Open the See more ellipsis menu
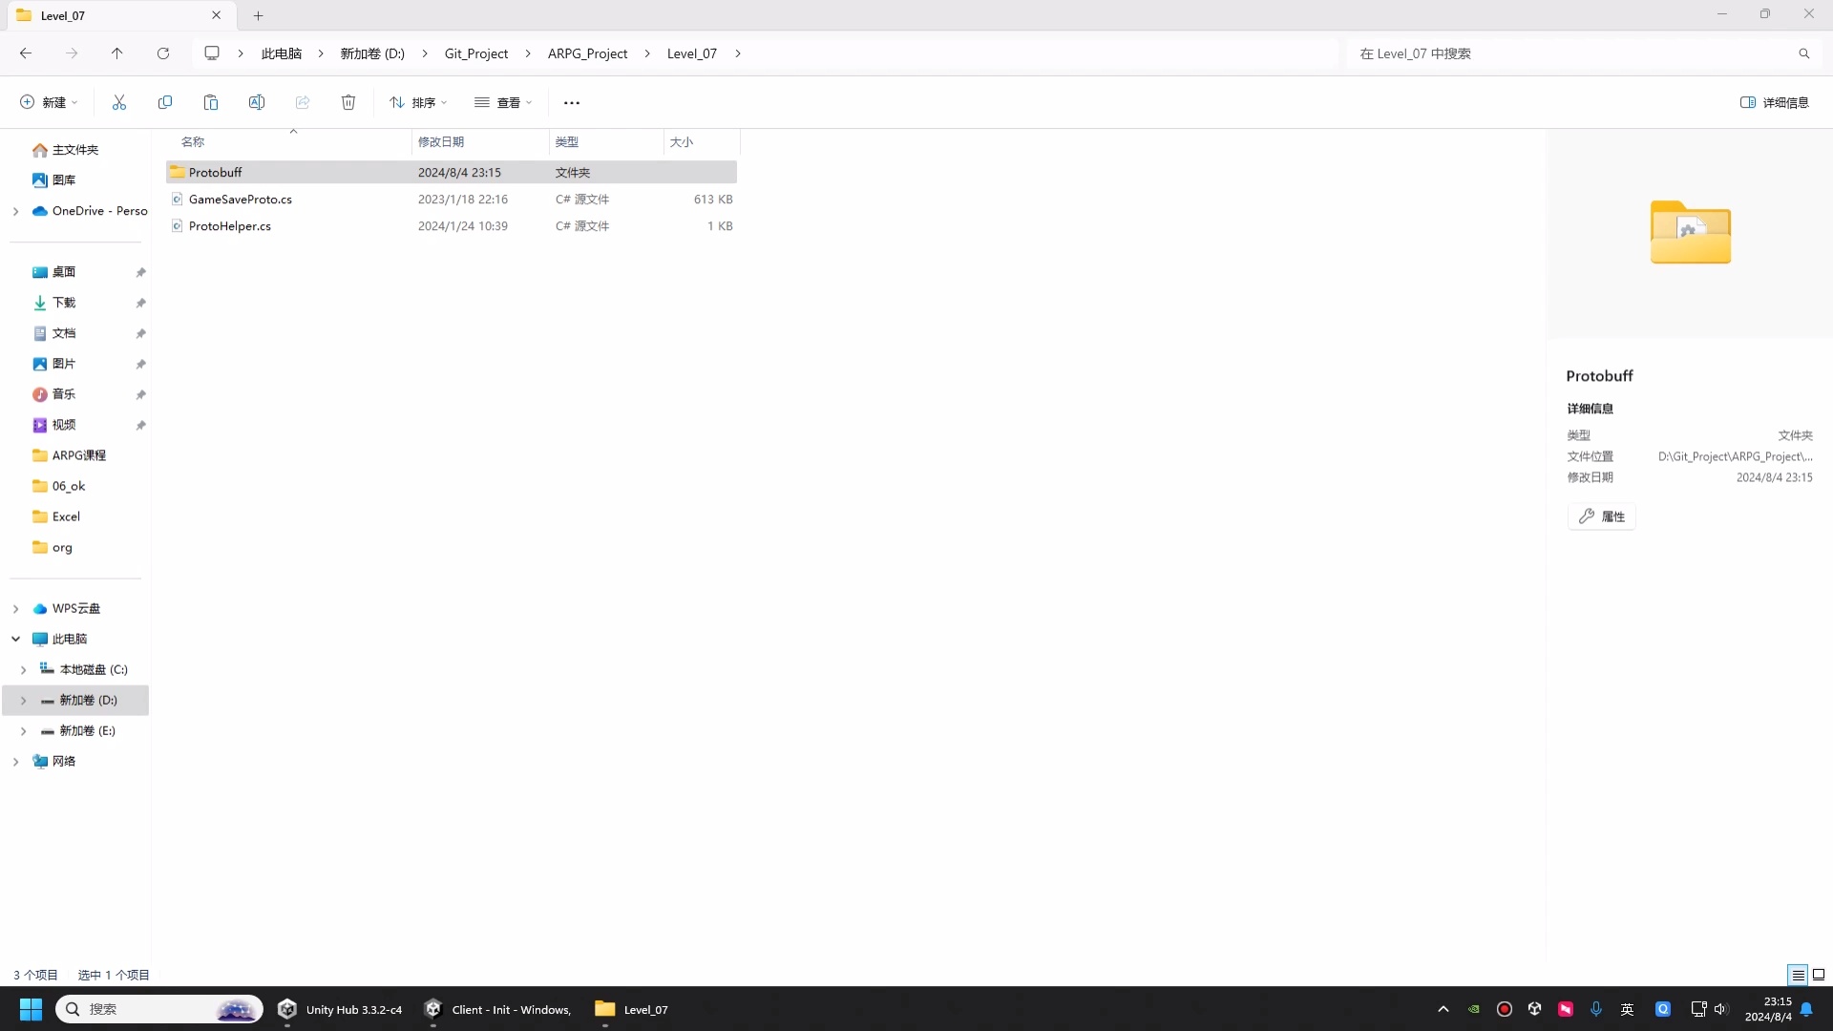The height and width of the screenshot is (1031, 1833). coord(571,102)
